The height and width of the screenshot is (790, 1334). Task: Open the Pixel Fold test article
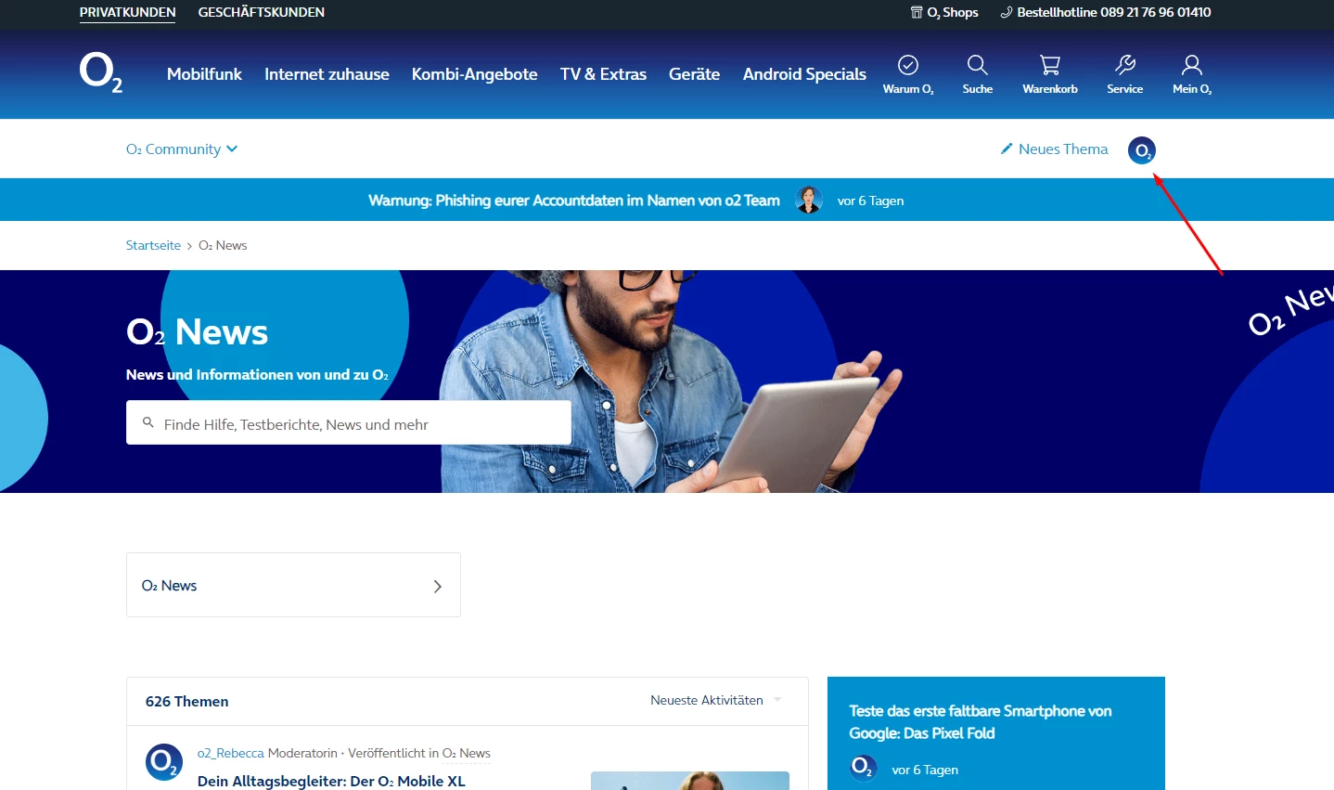pyautogui.click(x=981, y=722)
